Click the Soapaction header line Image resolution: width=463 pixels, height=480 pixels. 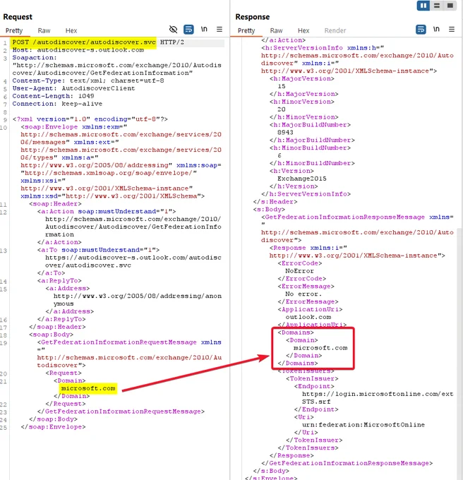[x=35, y=58]
